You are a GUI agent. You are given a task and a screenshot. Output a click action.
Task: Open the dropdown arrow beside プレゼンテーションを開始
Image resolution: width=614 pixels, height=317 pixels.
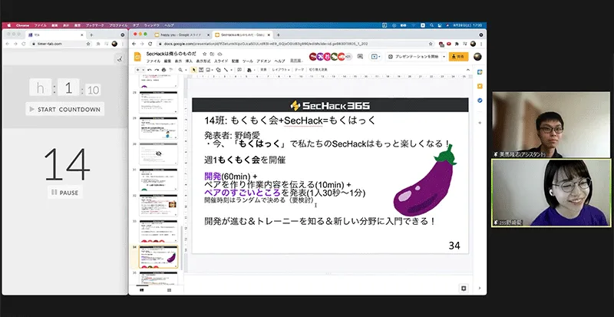[444, 57]
